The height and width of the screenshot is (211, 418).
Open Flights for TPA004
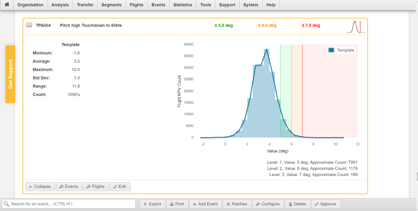click(96, 187)
